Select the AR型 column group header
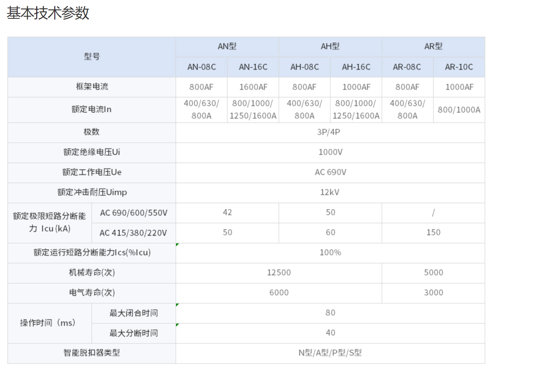Image resolution: width=534 pixels, height=371 pixels. pyautogui.click(x=433, y=46)
